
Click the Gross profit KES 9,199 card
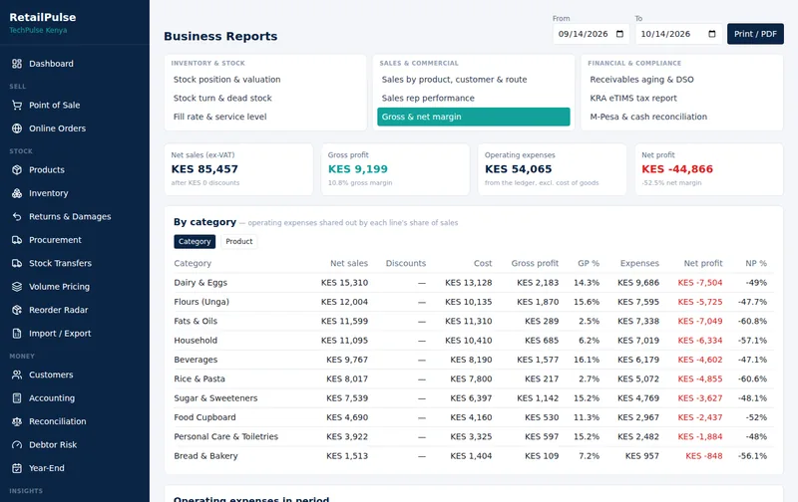click(395, 169)
